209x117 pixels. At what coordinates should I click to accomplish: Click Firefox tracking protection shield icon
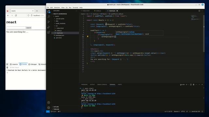pyautogui.click(x=28, y=15)
